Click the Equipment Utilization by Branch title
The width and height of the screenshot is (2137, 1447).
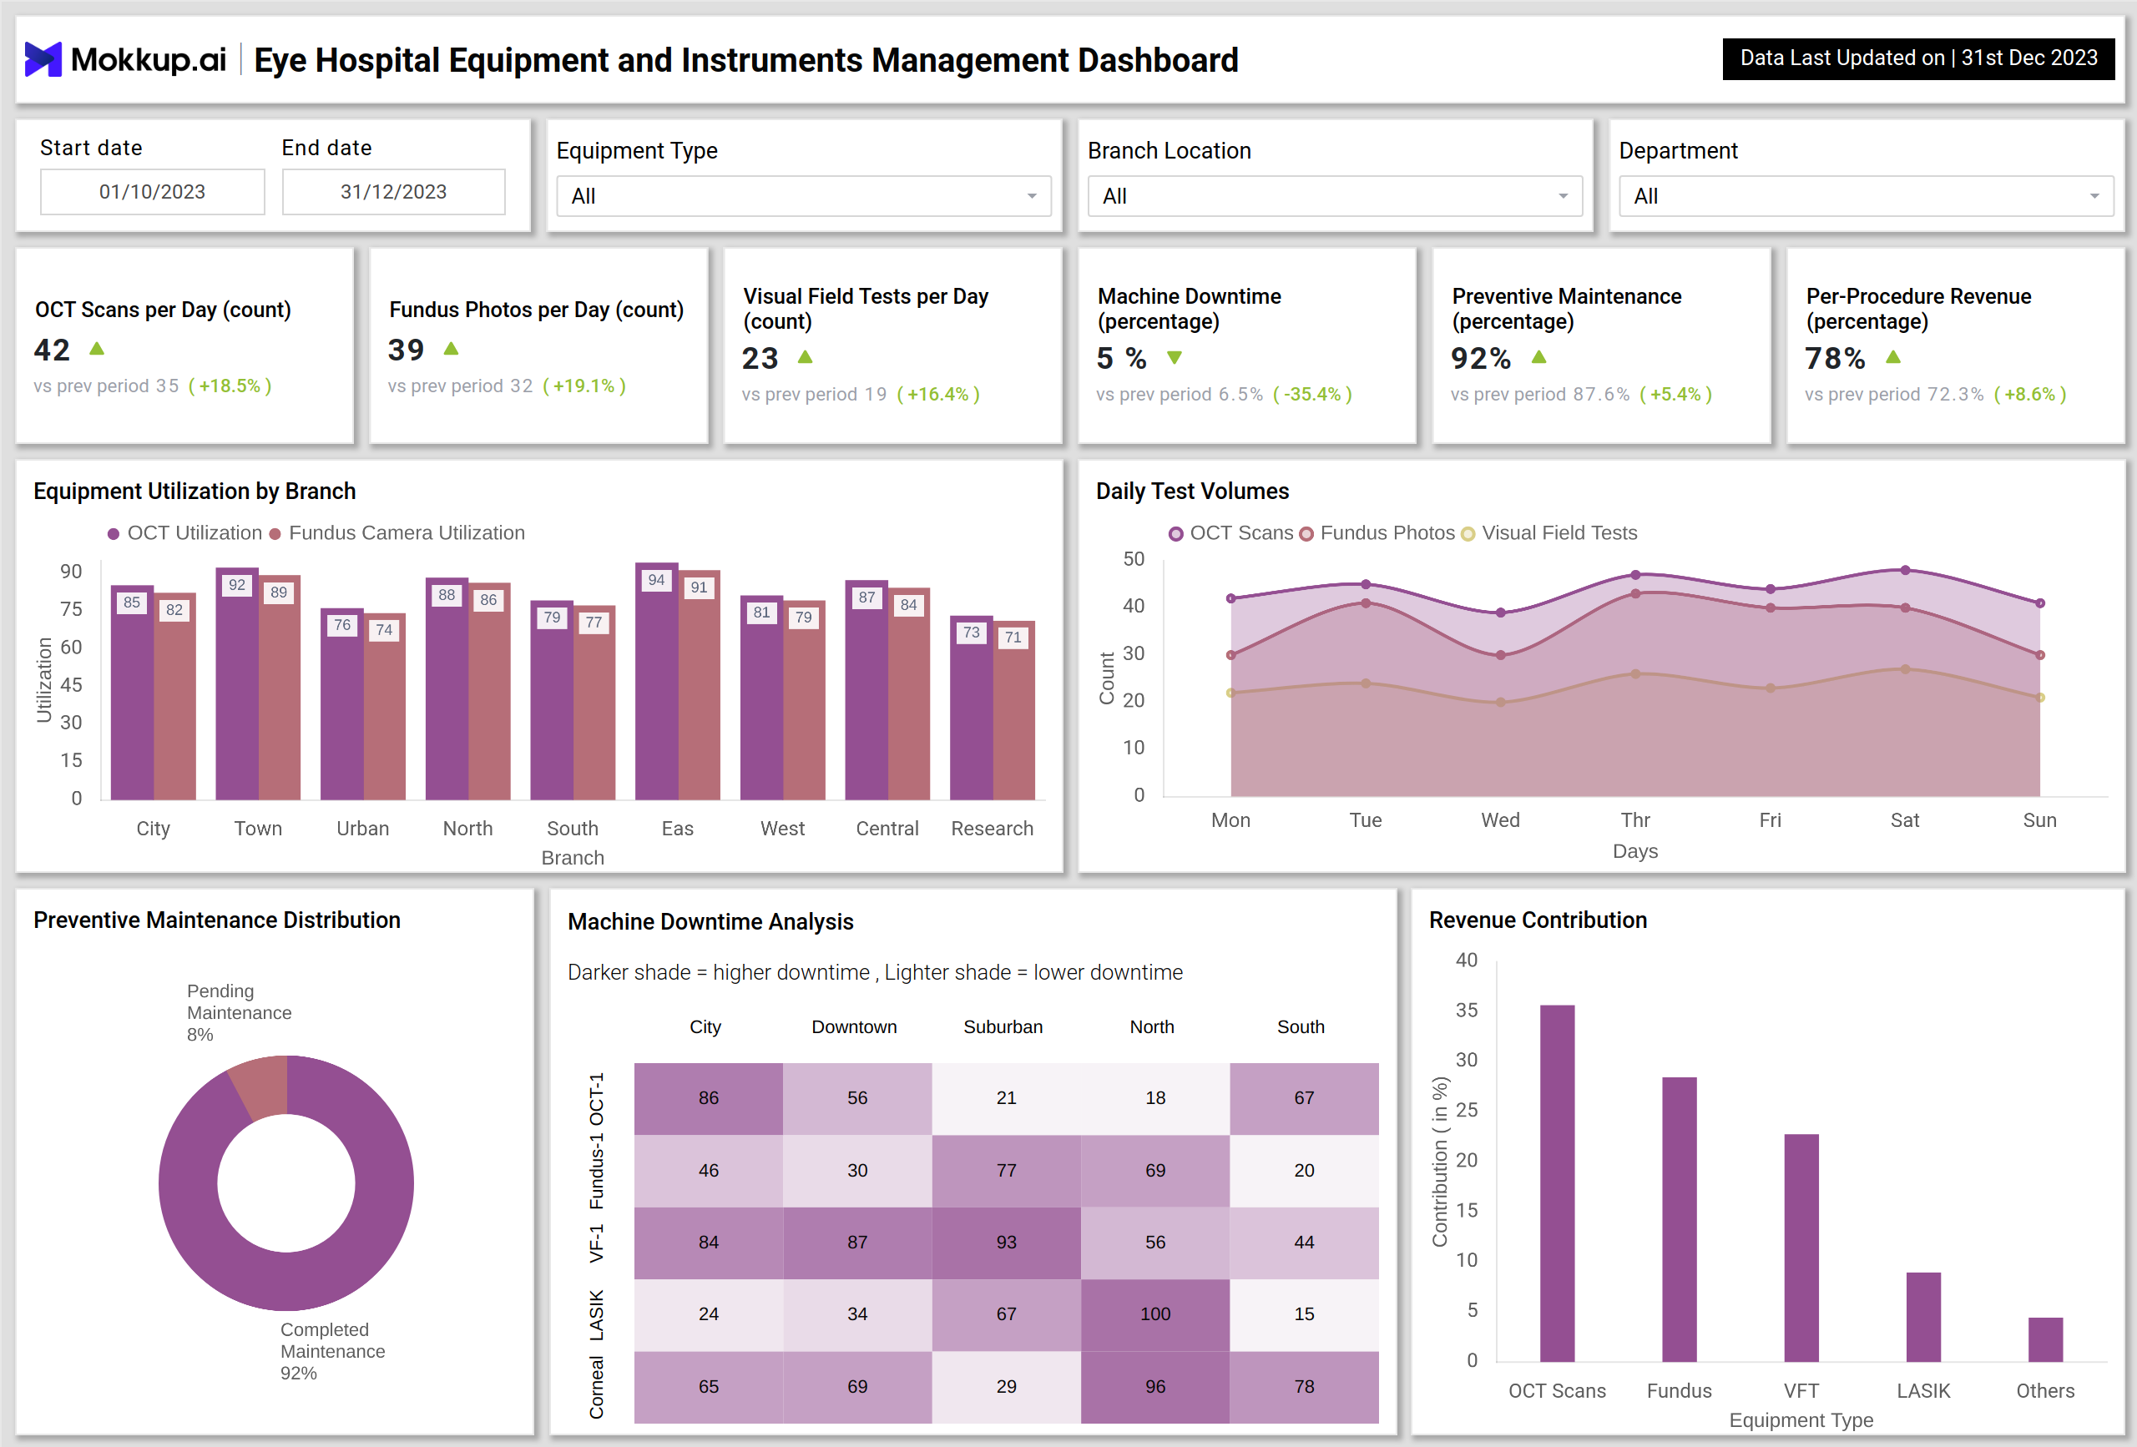[194, 492]
